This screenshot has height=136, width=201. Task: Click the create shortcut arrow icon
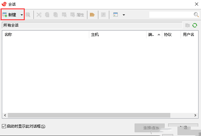click(103, 15)
